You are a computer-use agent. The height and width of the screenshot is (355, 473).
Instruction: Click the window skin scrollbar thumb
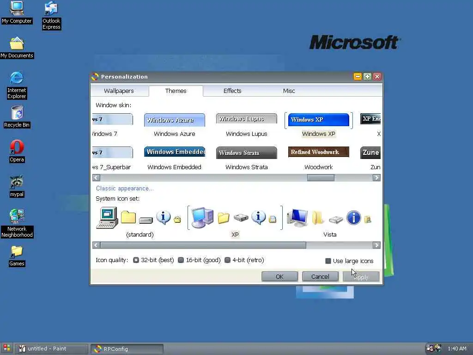321,178
